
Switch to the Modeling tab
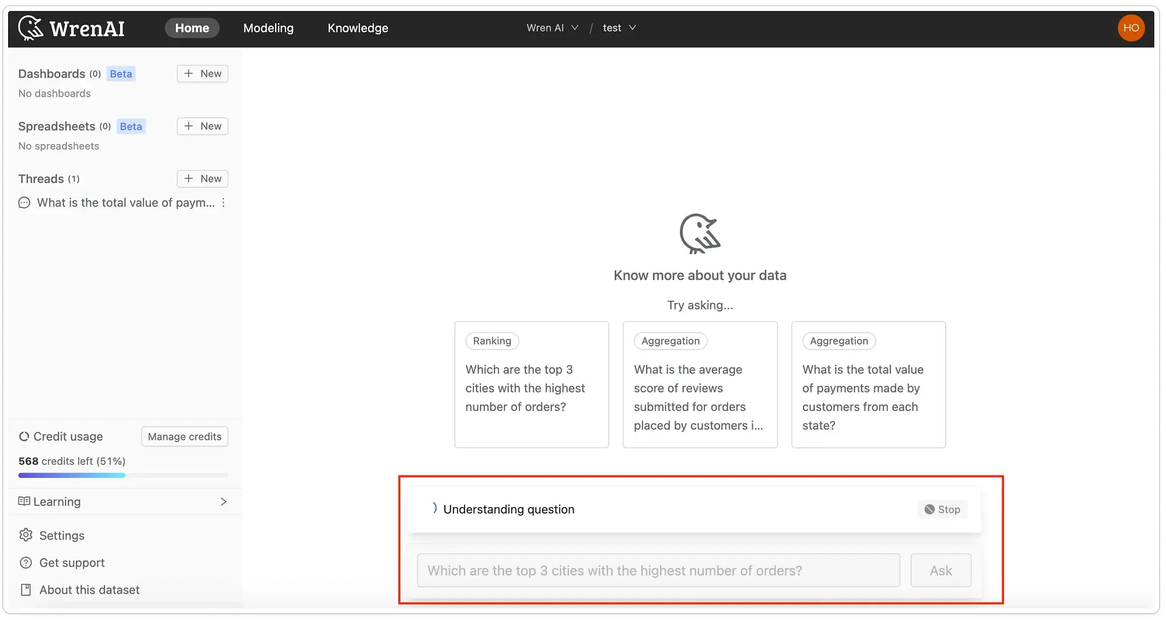pyautogui.click(x=268, y=28)
